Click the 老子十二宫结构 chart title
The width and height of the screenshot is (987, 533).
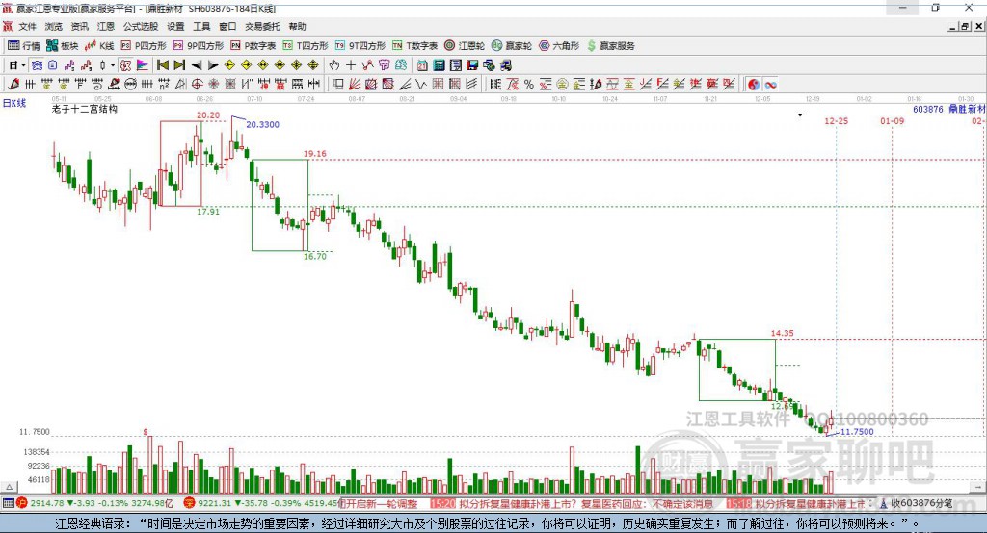pos(85,109)
